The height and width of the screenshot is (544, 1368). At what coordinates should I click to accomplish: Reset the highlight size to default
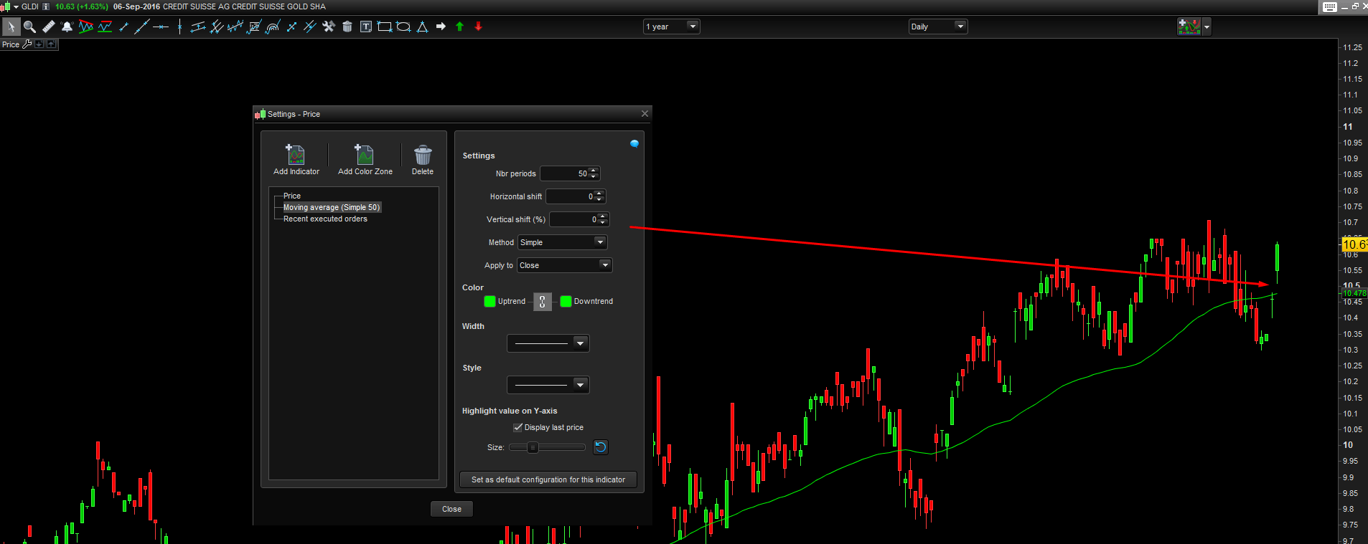[601, 447]
